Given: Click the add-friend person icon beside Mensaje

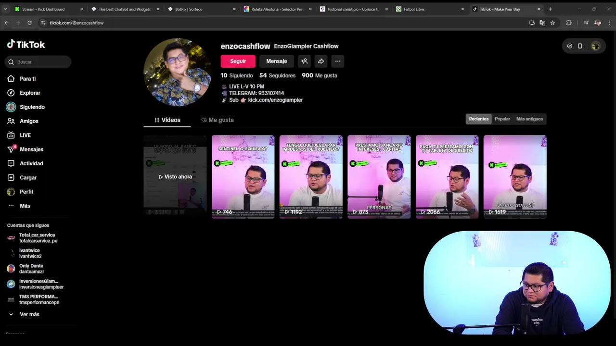Looking at the screenshot, I should pos(304,61).
